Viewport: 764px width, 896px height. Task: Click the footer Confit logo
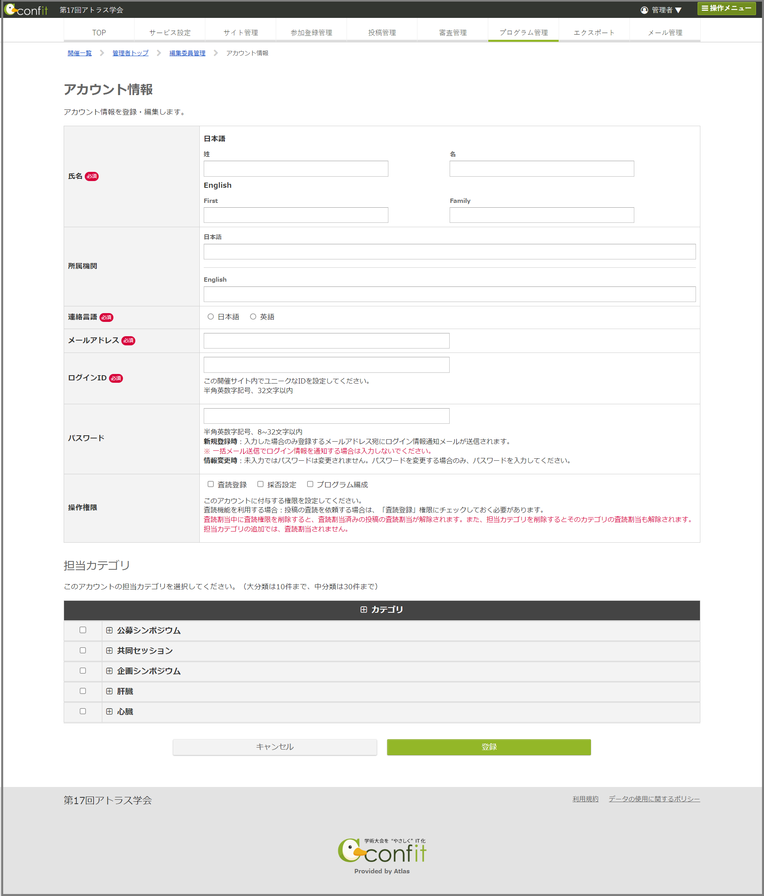[x=382, y=852]
